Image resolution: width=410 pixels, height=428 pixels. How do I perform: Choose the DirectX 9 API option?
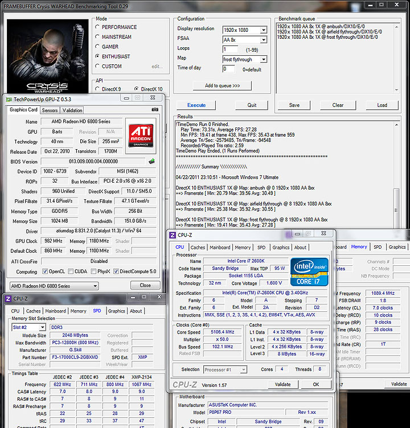click(97, 89)
